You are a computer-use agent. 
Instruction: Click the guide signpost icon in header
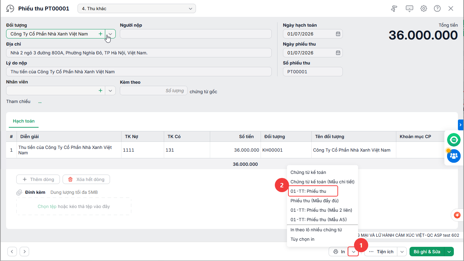pyautogui.click(x=394, y=8)
